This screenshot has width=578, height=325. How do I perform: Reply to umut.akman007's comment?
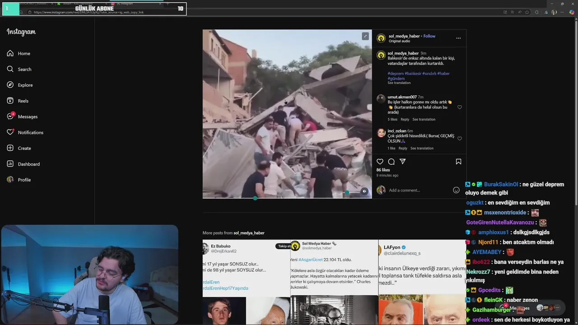405,120
